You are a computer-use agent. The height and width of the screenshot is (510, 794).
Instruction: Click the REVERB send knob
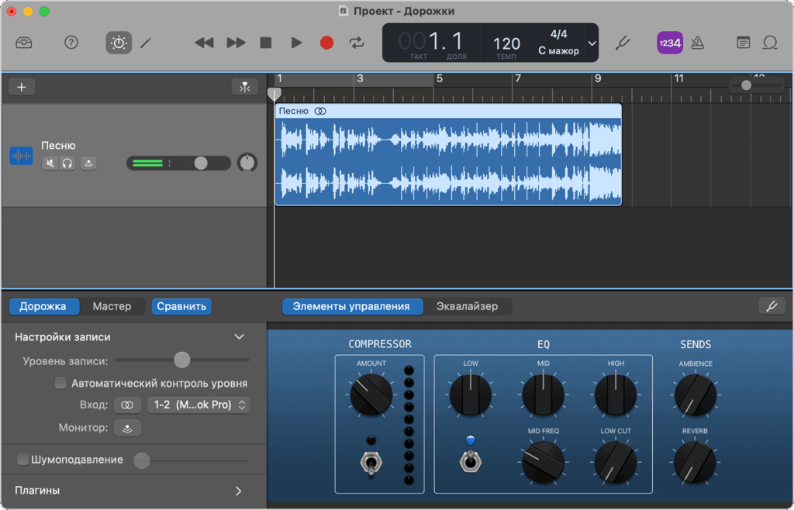(696, 461)
